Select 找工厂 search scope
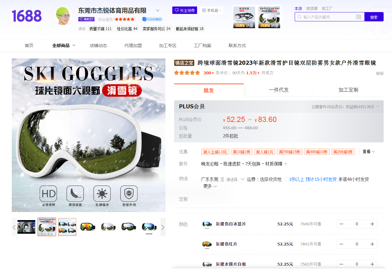392x269 pixels. (x=327, y=8)
